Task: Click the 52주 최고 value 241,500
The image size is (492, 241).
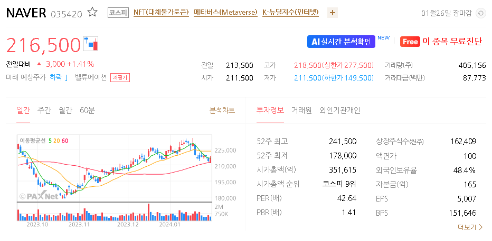Action: (x=343, y=142)
